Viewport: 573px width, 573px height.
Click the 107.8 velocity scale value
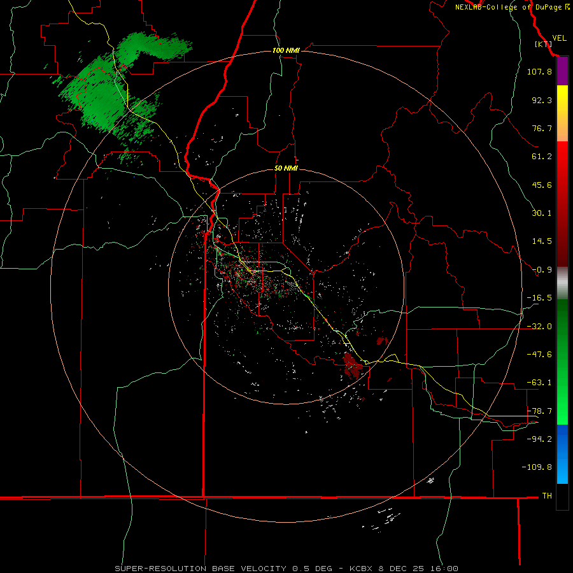tap(539, 71)
